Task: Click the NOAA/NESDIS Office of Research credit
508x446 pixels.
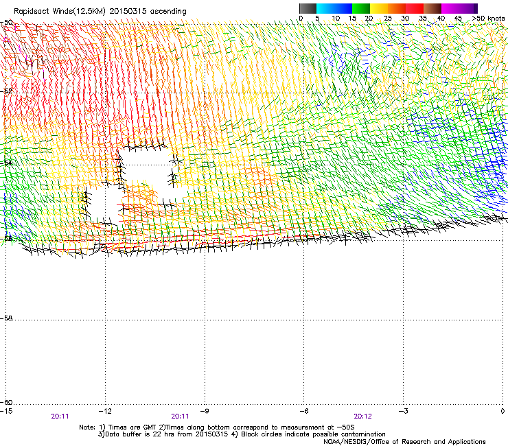Action: pyautogui.click(x=404, y=441)
